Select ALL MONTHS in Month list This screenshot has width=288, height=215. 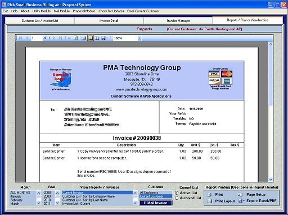coord(23,193)
